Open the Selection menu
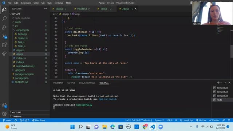233x131 pixels. 26,3
